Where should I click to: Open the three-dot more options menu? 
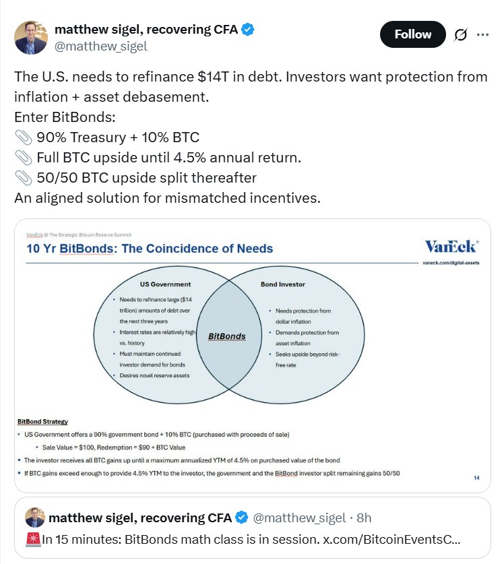pos(483,34)
